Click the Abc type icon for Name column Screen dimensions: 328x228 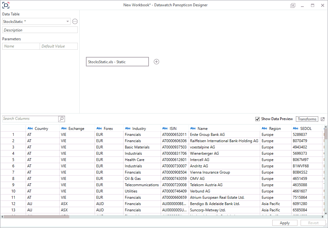(193, 128)
